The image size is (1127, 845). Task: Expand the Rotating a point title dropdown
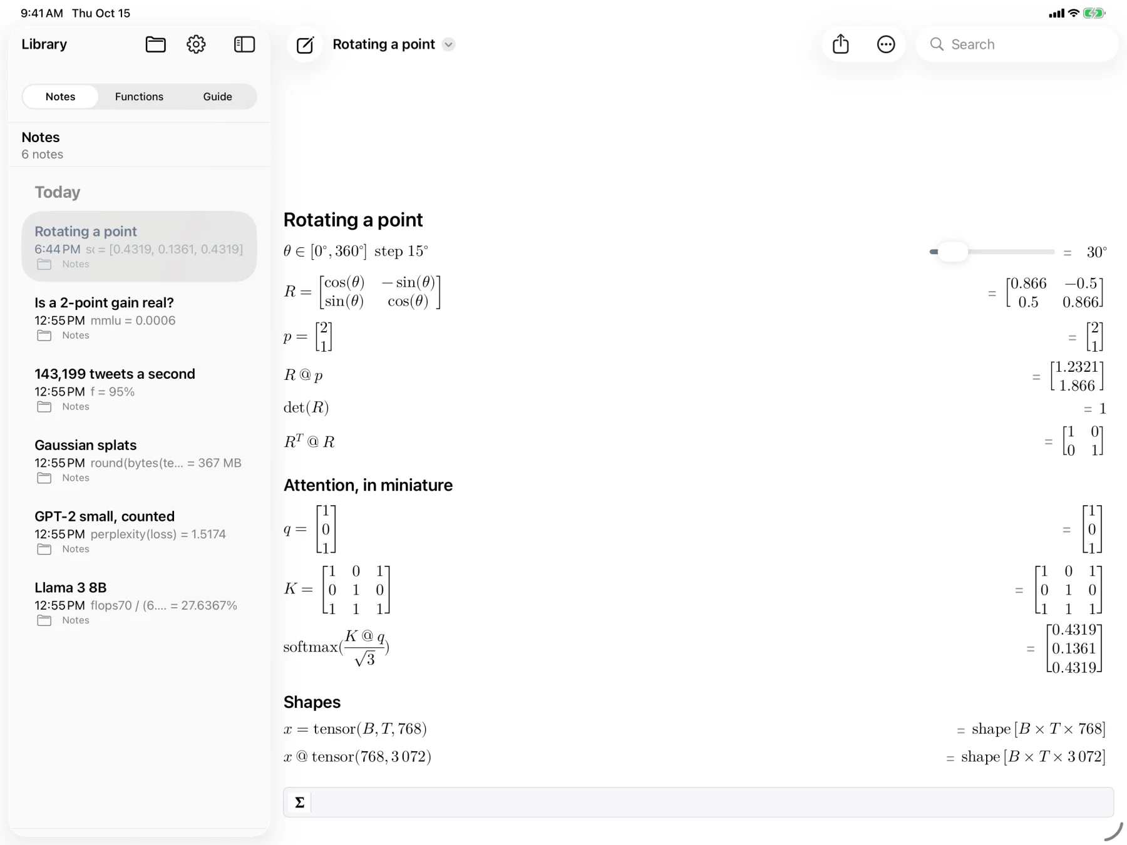448,44
